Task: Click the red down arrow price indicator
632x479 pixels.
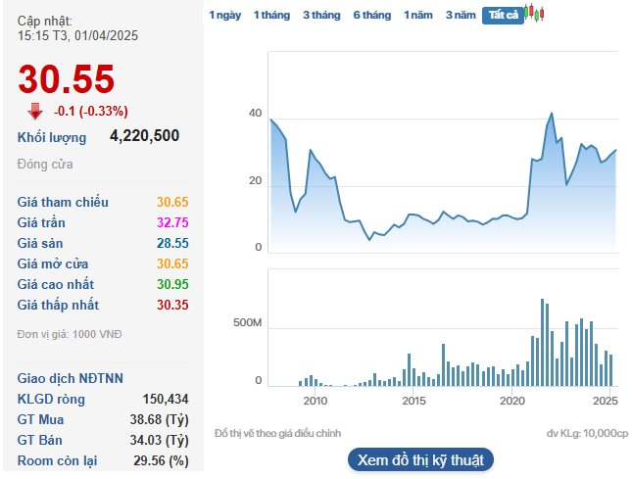Action: click(36, 111)
